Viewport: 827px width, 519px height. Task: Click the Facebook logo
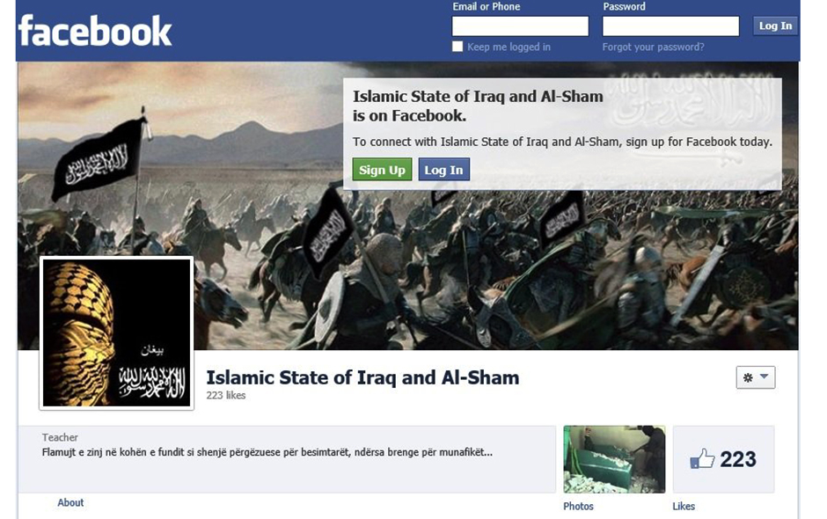(x=95, y=31)
